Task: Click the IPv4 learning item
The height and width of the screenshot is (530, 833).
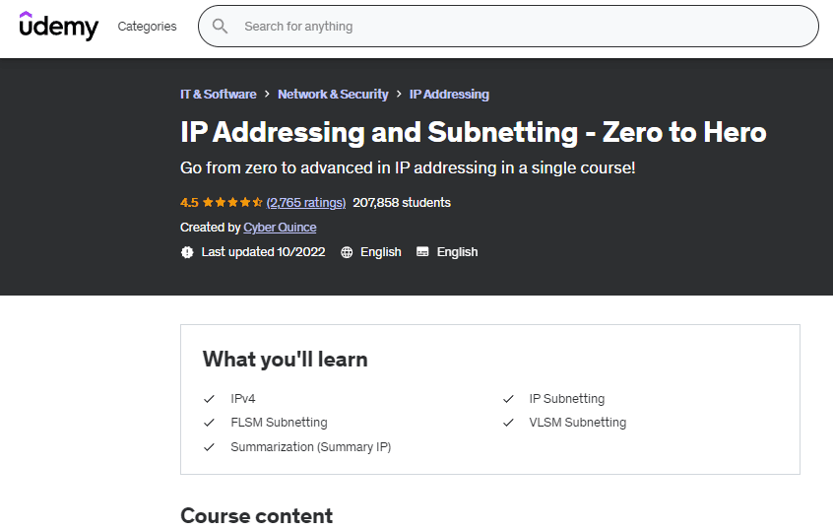Action: (x=243, y=399)
